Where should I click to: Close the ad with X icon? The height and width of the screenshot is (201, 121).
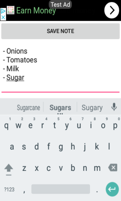(x=3, y=17)
